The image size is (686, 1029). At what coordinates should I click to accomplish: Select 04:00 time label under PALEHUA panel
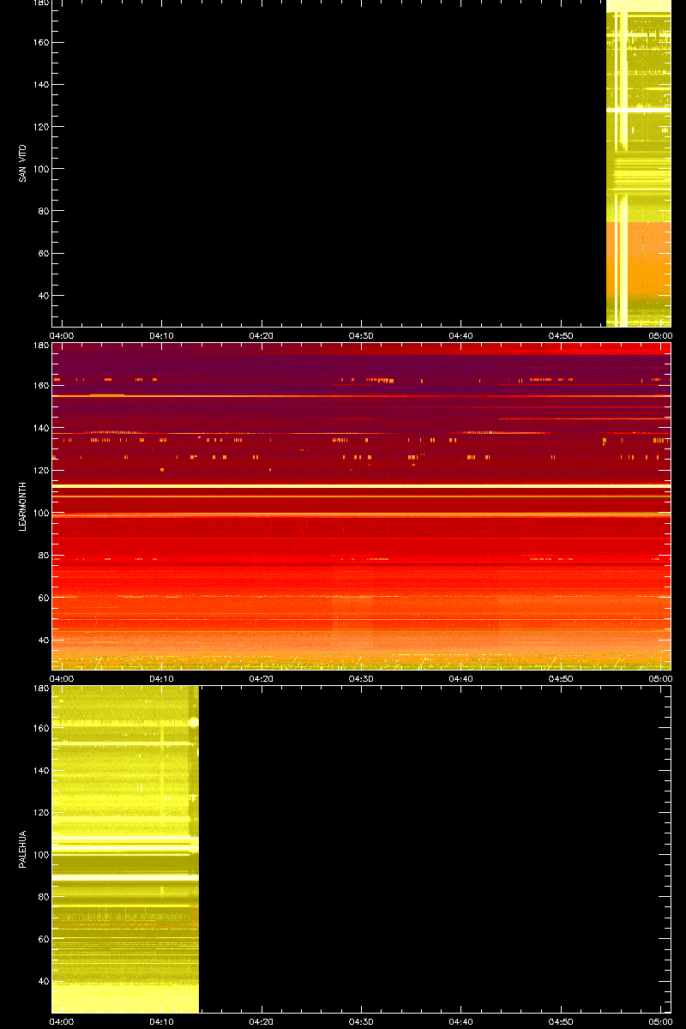tap(63, 1021)
